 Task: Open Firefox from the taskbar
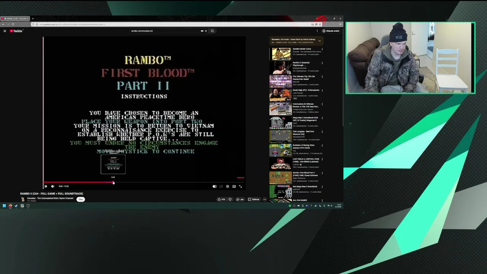[x=10, y=206]
